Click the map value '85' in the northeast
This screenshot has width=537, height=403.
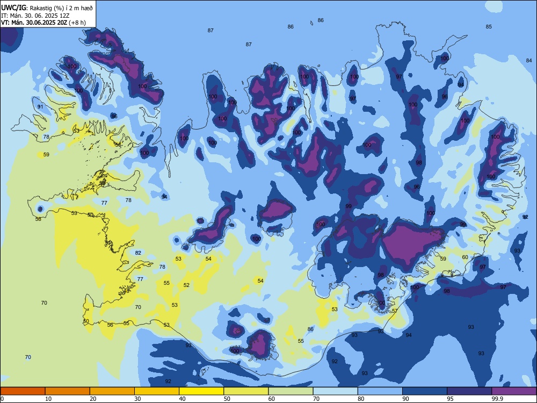click(x=489, y=27)
